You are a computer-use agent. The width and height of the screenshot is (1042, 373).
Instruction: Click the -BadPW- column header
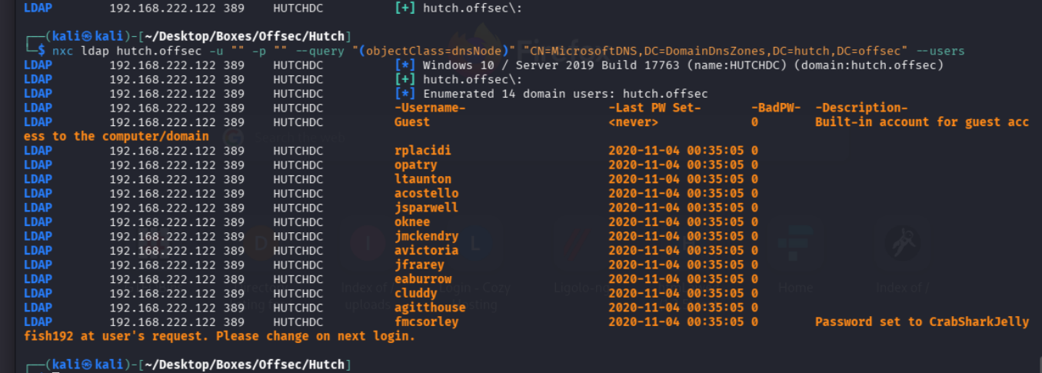777,108
